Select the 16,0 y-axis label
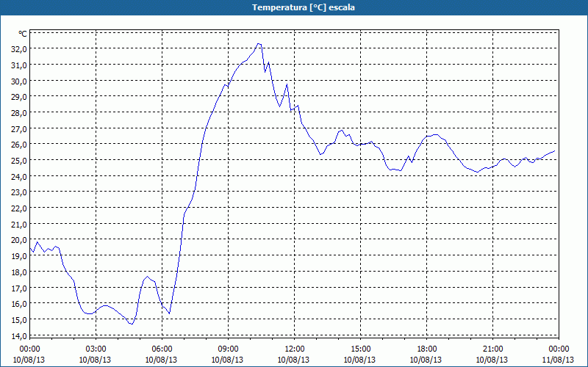Viewport: 588px width, 367px height. 20,304
